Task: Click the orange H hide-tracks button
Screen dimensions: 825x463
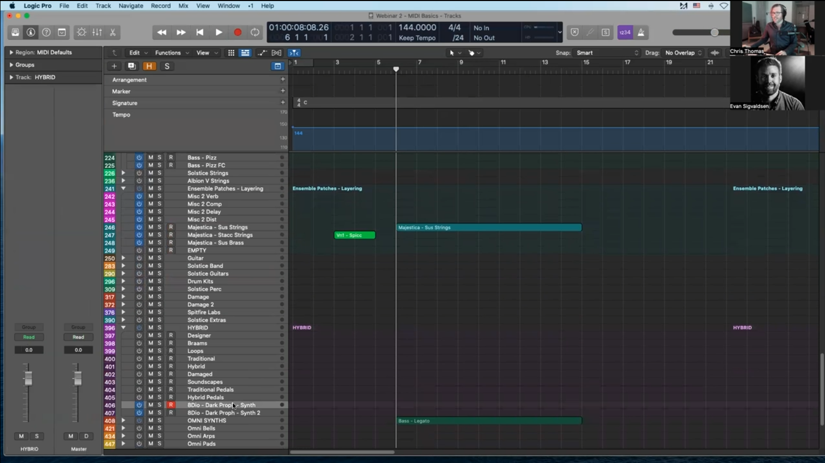Action: (x=149, y=67)
